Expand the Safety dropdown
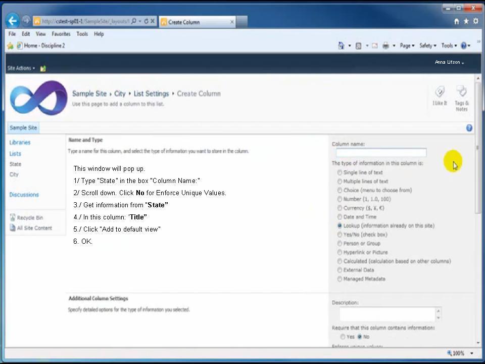Screen dimensions: 485x364 [427, 45]
